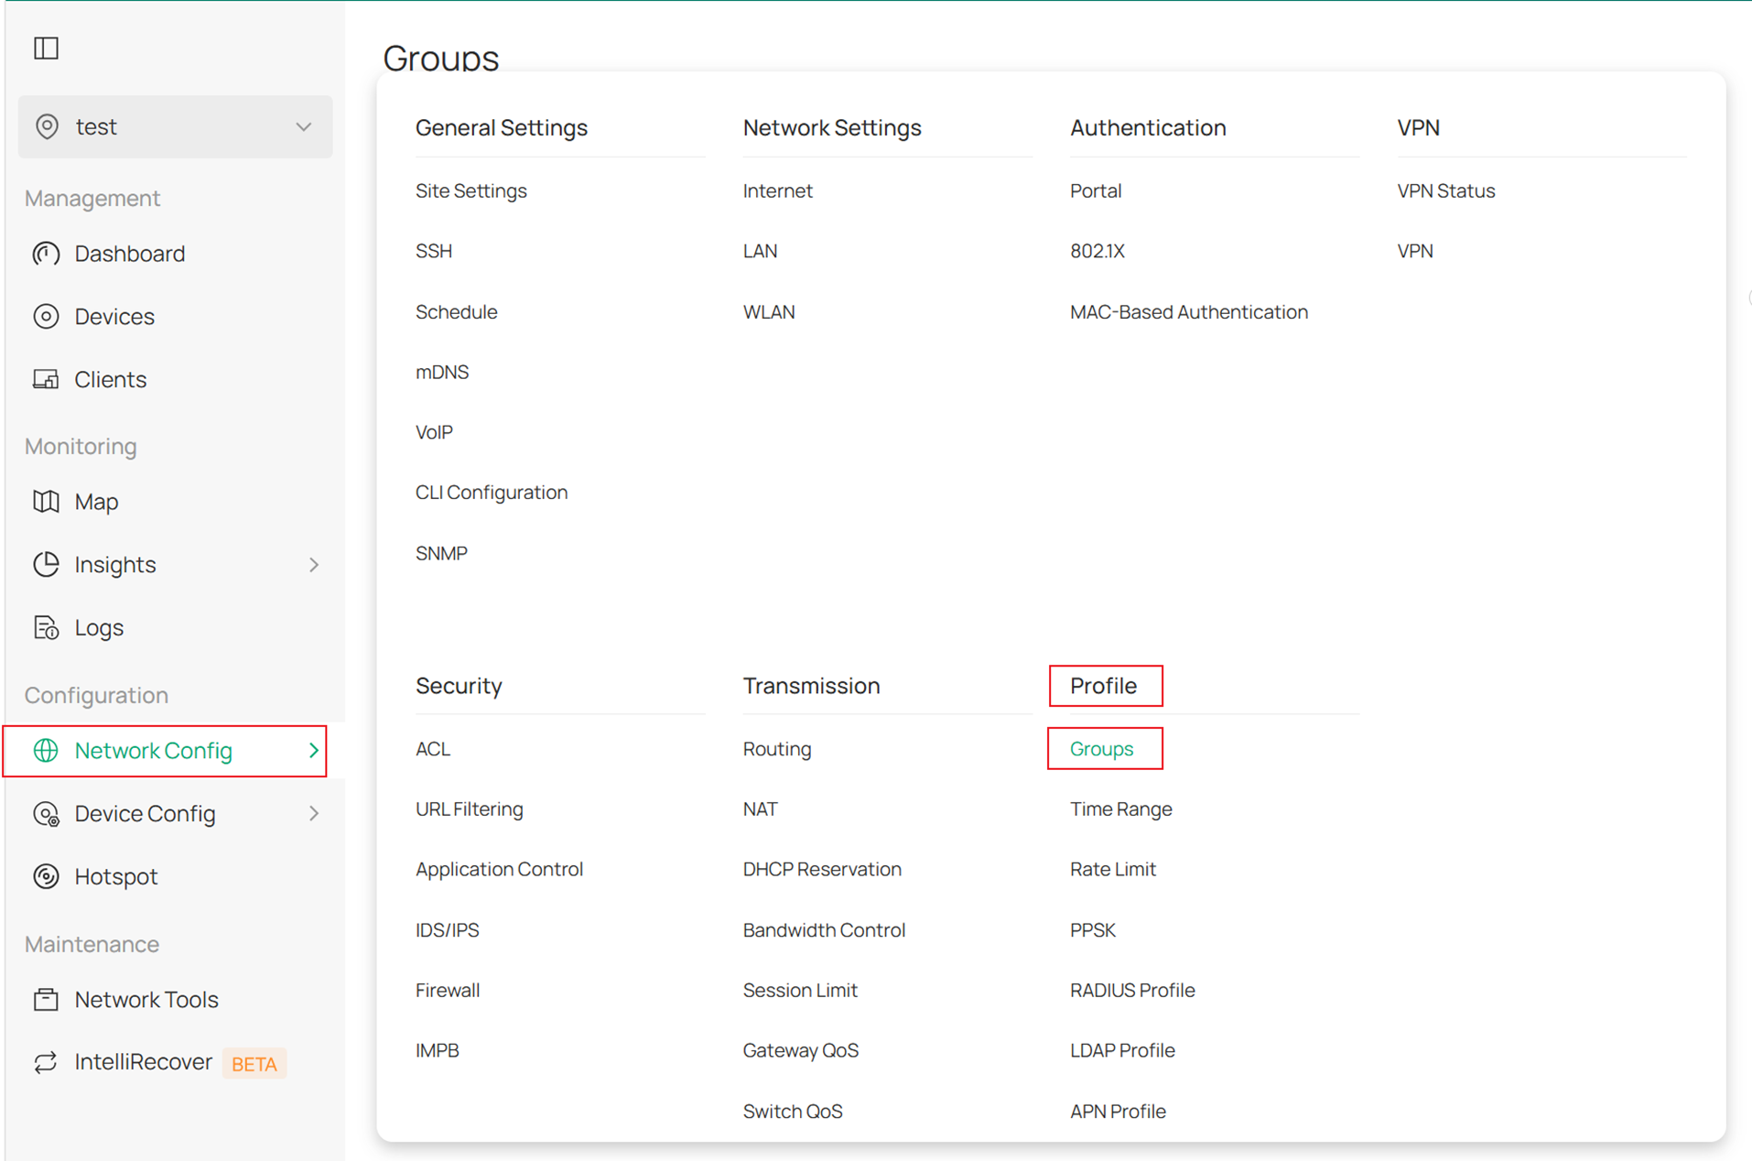This screenshot has height=1161, width=1752.
Task: Open the Map using its map icon
Action: tap(47, 501)
